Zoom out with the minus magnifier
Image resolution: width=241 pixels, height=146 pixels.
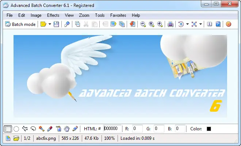143,24
